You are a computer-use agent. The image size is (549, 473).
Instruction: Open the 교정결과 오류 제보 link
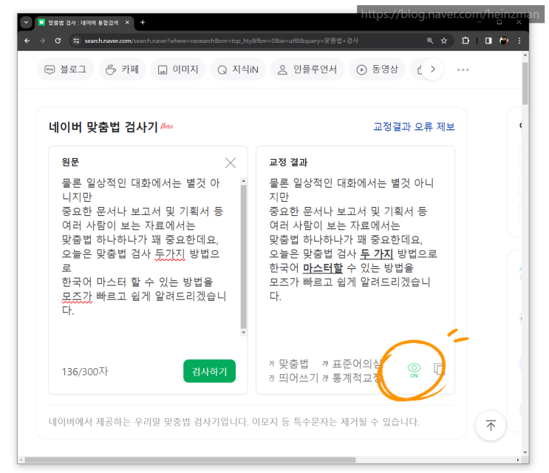[414, 126]
